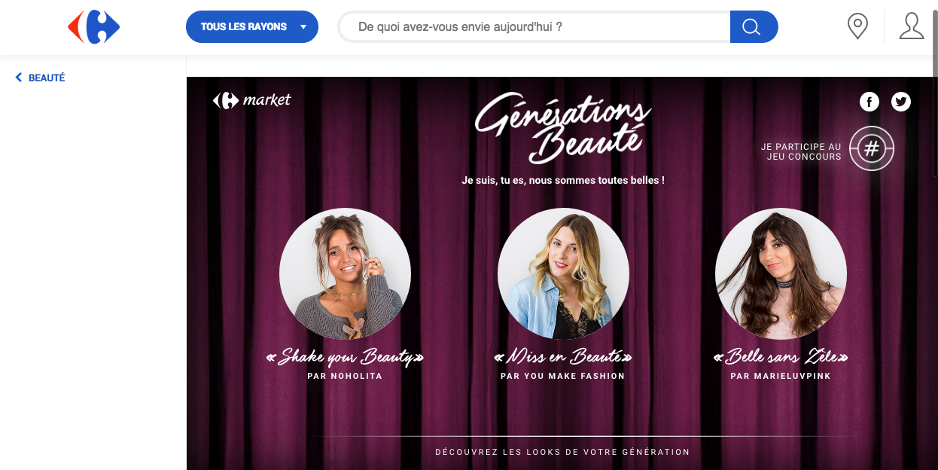
Task: Click the magnifying glass search button
Action: pyautogui.click(x=754, y=27)
